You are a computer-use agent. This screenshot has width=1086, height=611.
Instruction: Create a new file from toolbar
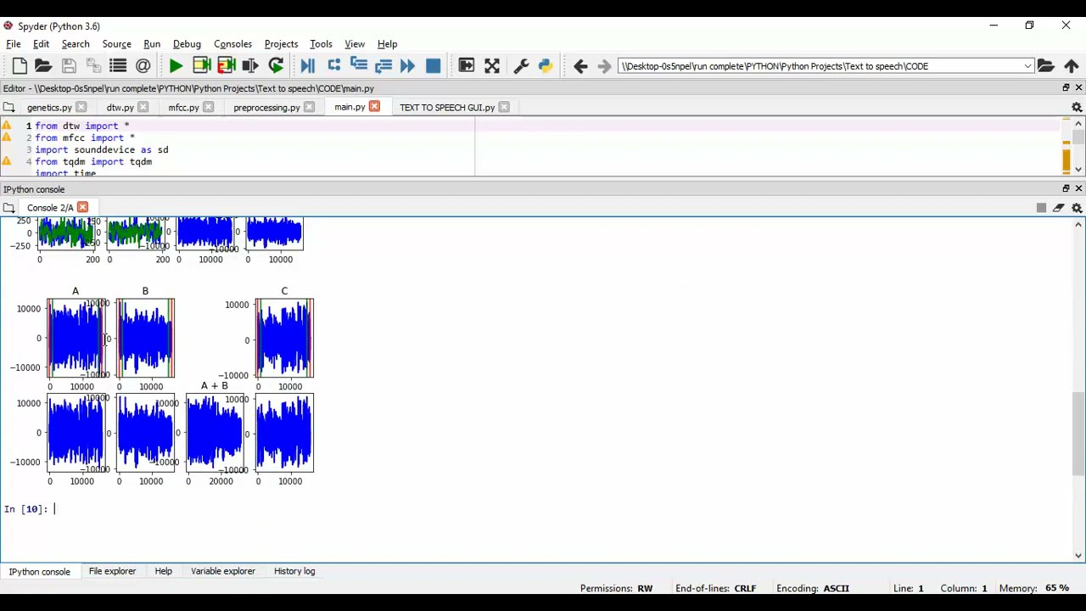(x=20, y=66)
